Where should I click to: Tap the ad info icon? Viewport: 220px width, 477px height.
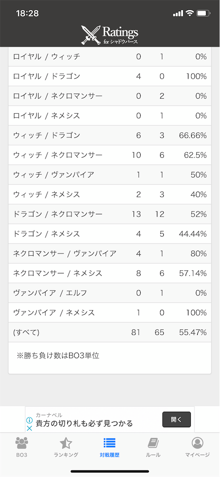pos(29,421)
